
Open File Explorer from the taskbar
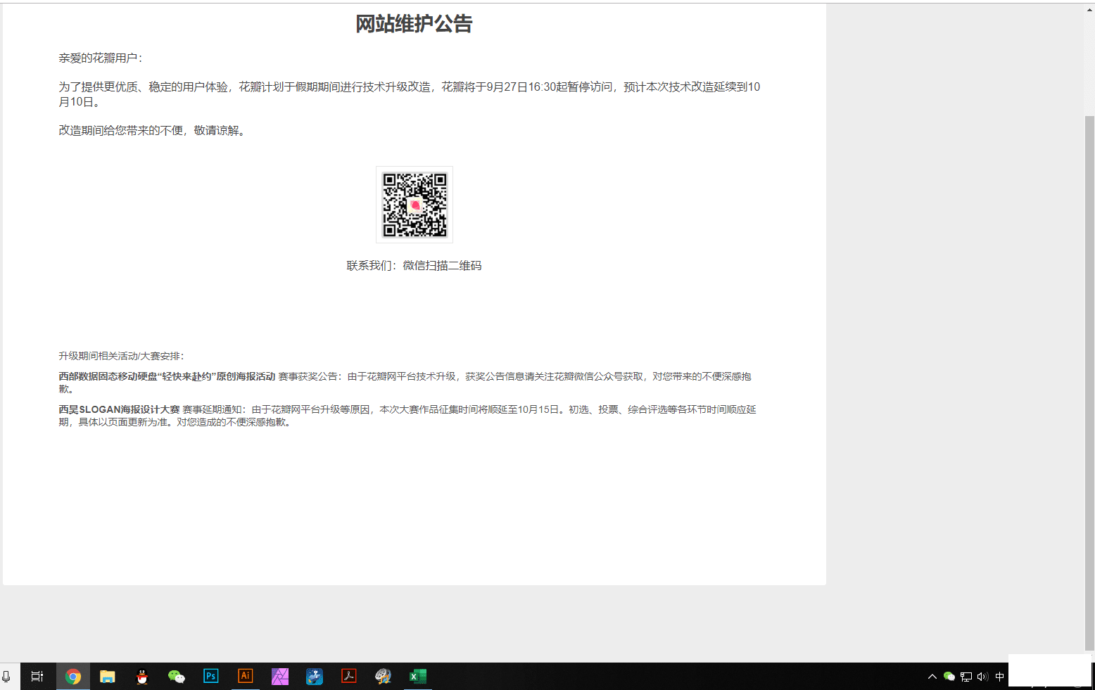pos(108,677)
